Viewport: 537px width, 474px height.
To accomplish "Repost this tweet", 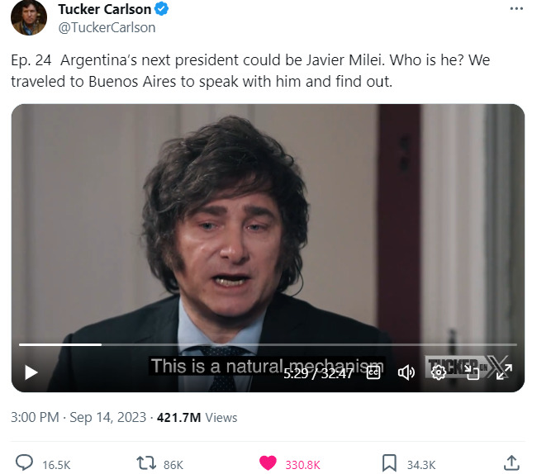I will coord(146,463).
